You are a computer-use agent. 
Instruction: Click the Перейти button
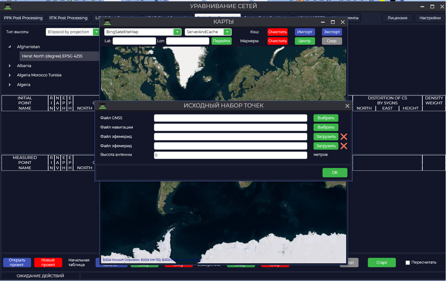pos(221,41)
